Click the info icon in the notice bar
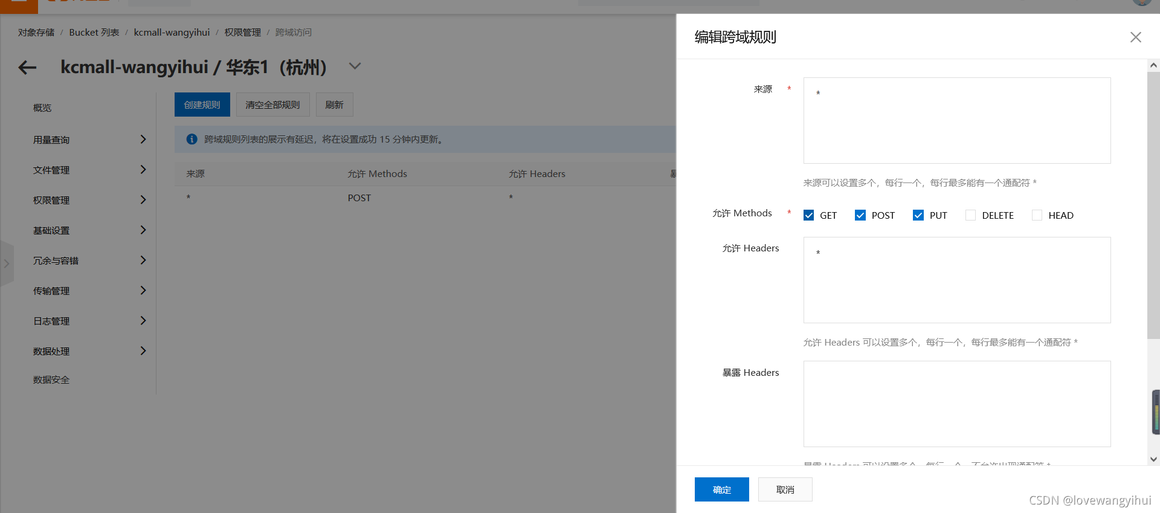The image size is (1160, 513). point(192,139)
